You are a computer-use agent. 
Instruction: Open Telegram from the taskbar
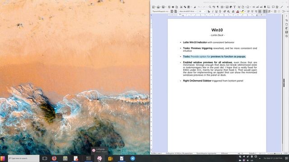[133, 158]
